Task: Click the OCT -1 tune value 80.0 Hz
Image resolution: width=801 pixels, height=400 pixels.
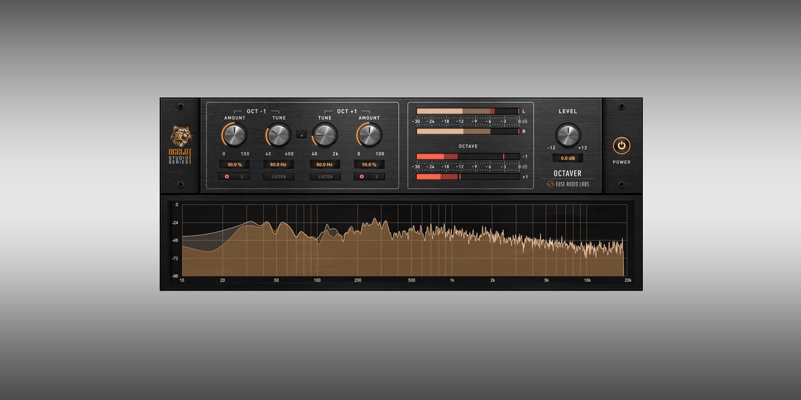Action: tap(278, 164)
